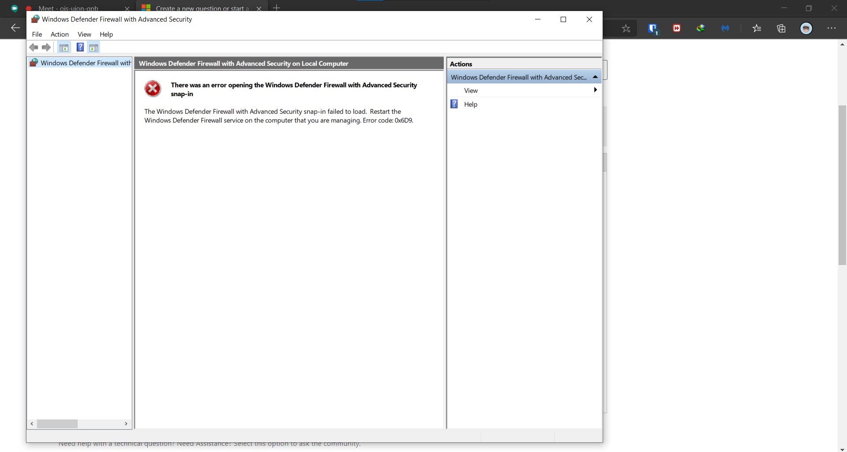Click Help in the Actions pane
847x452 pixels.
tap(471, 105)
